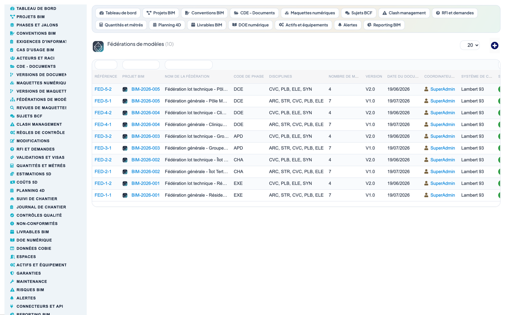This screenshot has width=510, height=315.
Task: Open the Tableau de bord top tab
Action: [118, 13]
